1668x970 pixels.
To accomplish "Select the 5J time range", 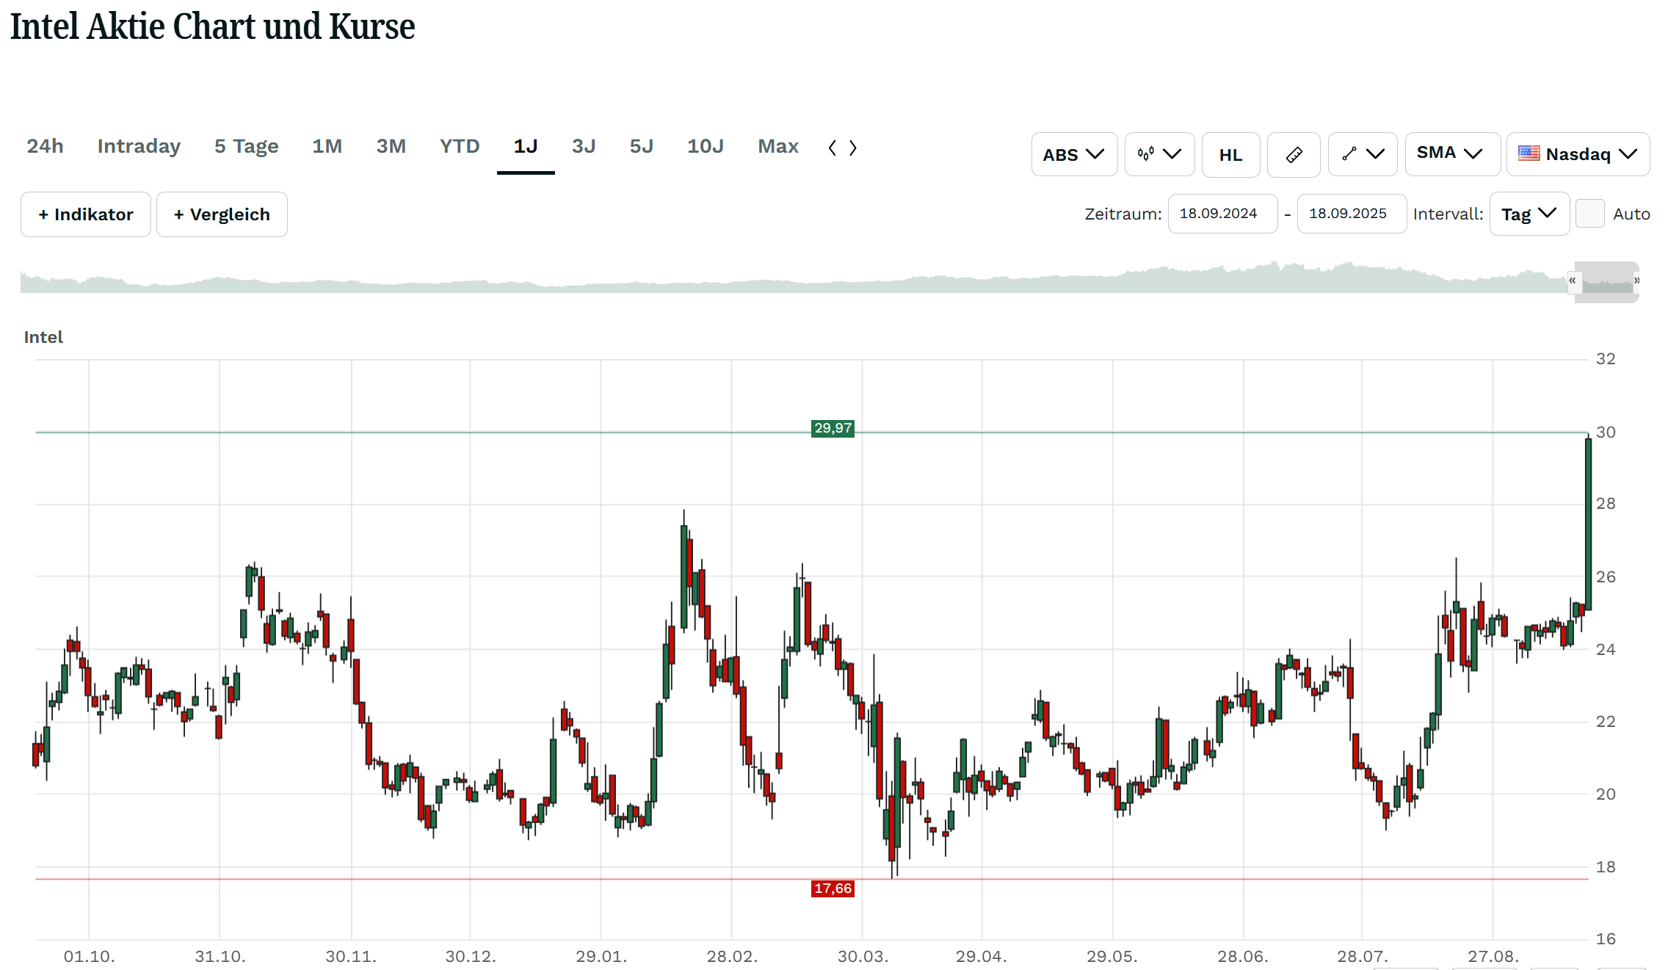I will [642, 146].
